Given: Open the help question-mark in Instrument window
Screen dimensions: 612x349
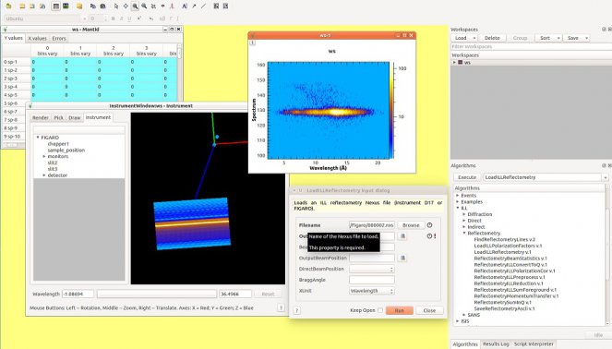Looking at the screenshot, I should point(281,308).
